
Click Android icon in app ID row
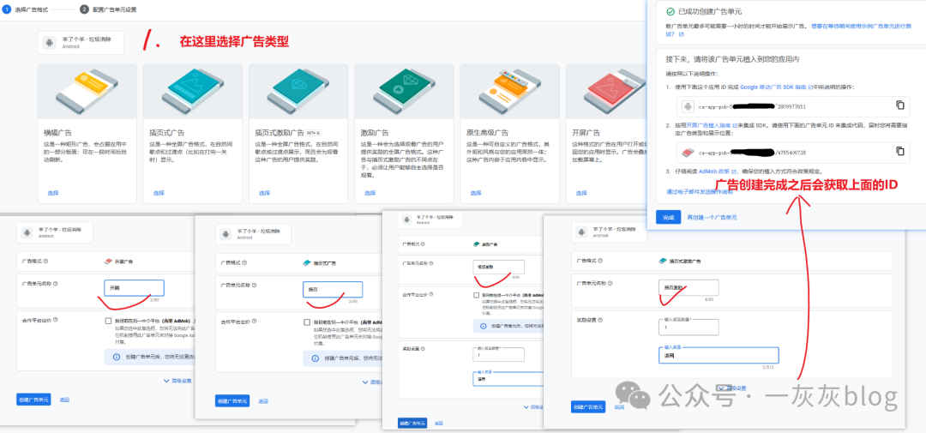coord(688,106)
